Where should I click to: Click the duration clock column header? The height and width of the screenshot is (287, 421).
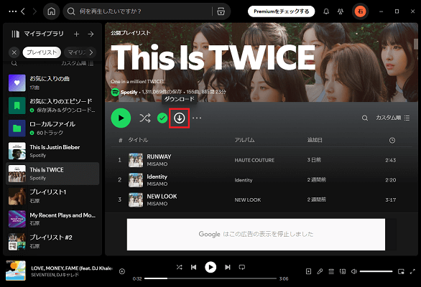(392, 141)
